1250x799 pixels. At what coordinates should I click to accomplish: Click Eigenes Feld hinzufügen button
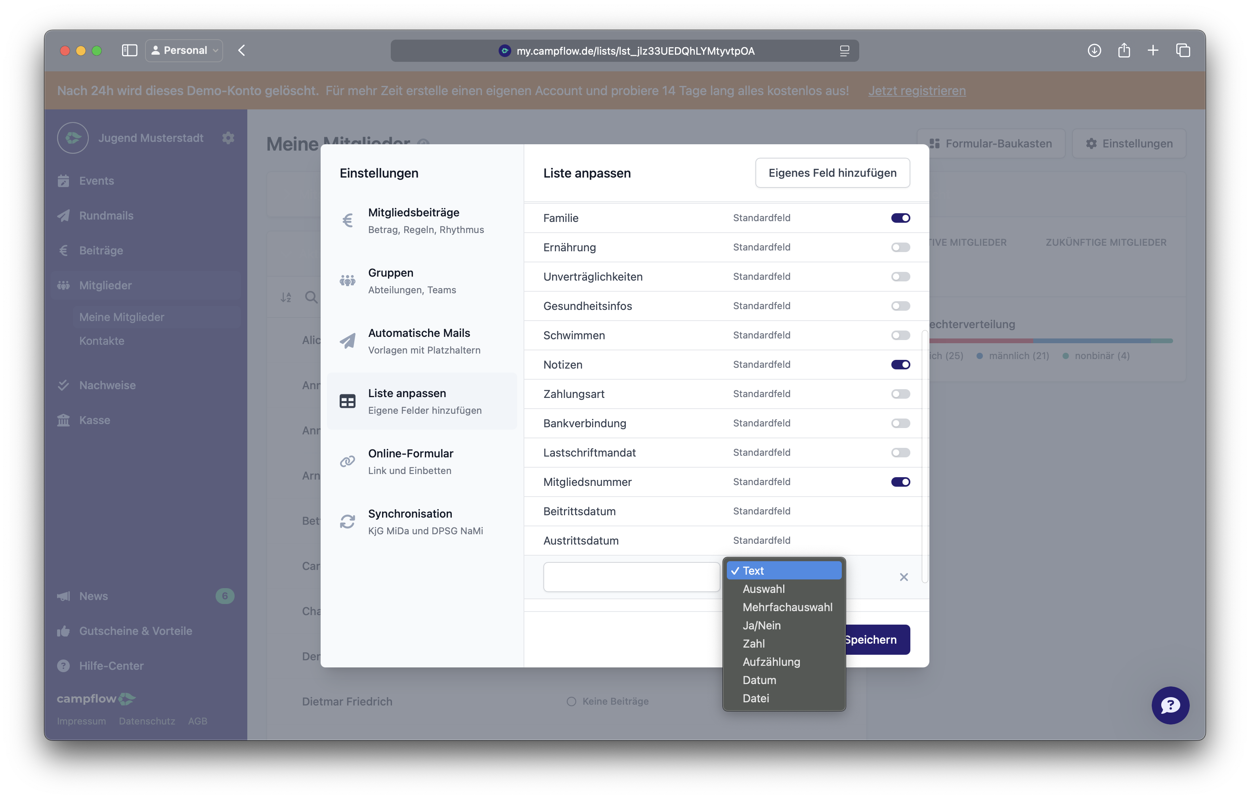pos(832,173)
